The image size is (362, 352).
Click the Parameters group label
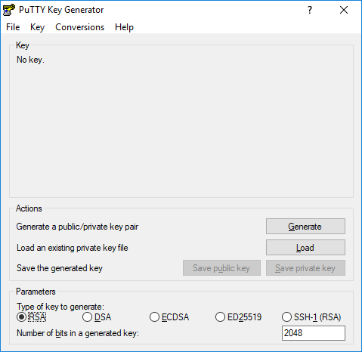point(36,292)
